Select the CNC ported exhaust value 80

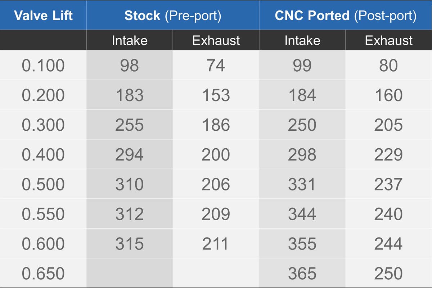(389, 66)
